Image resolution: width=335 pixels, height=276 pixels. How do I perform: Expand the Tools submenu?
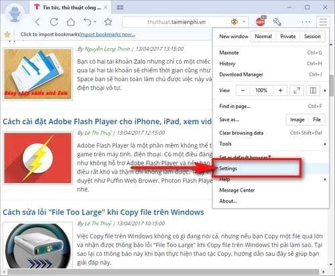(271, 144)
